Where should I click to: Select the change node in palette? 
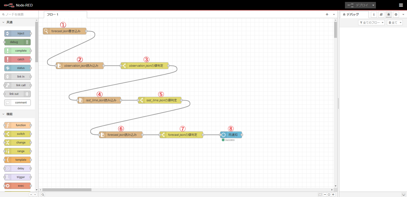click(18, 142)
